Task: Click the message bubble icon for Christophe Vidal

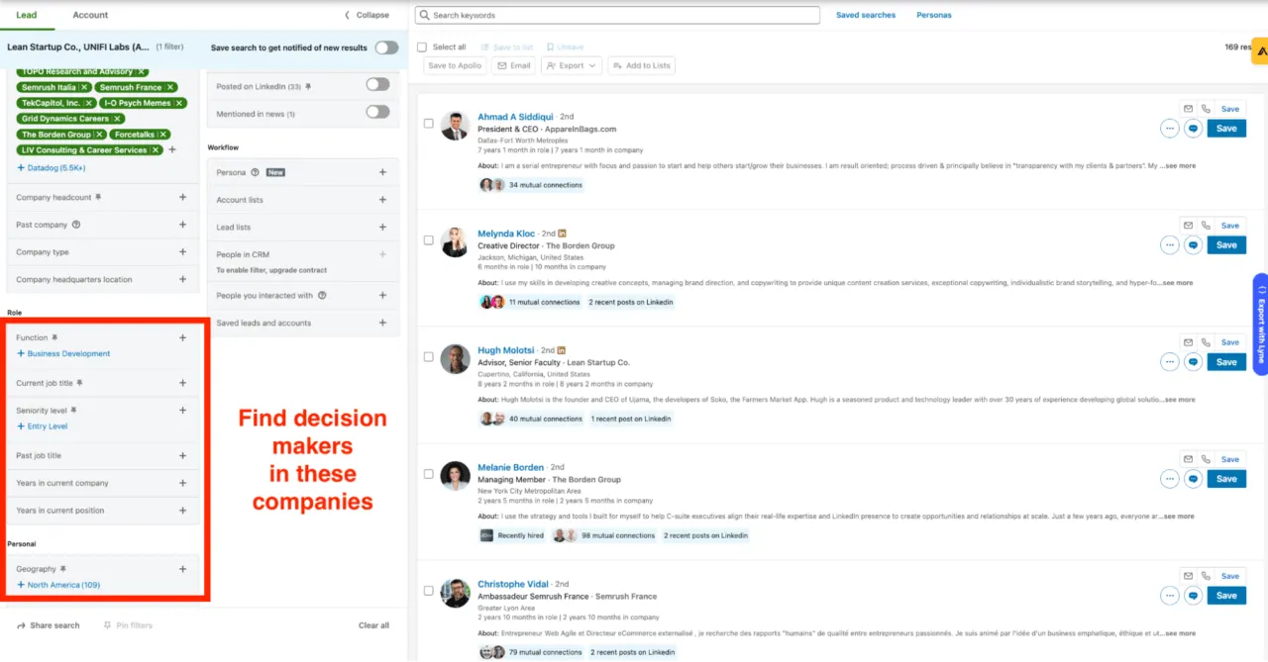Action: [1194, 595]
